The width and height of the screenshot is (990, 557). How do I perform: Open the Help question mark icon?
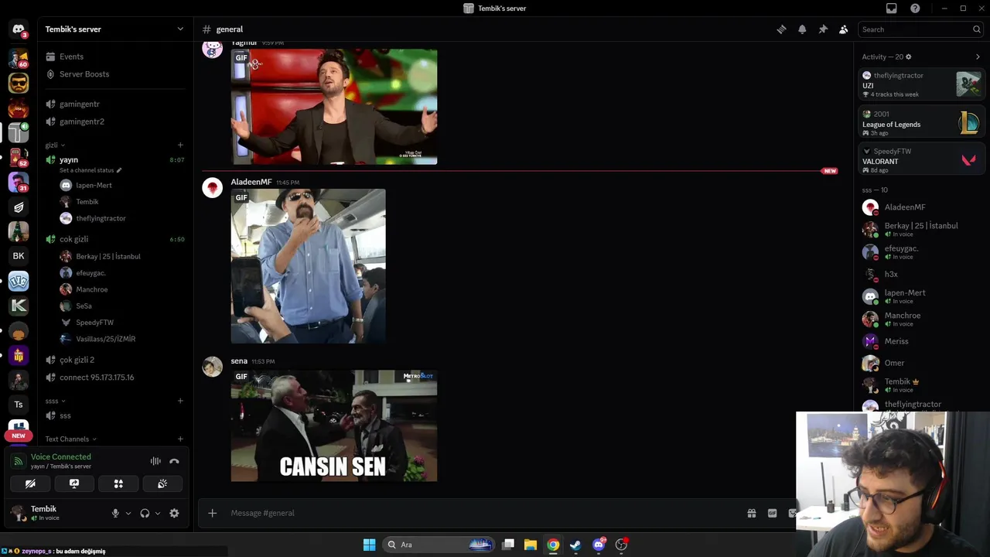point(915,9)
